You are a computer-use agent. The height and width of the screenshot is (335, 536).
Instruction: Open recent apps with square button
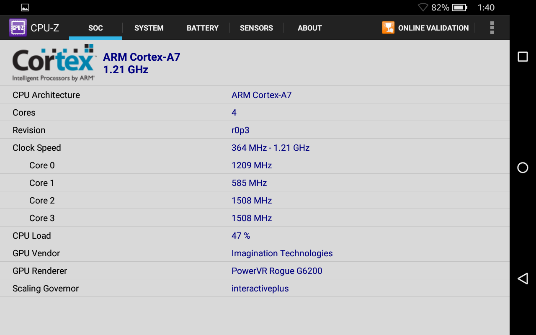pos(523,57)
